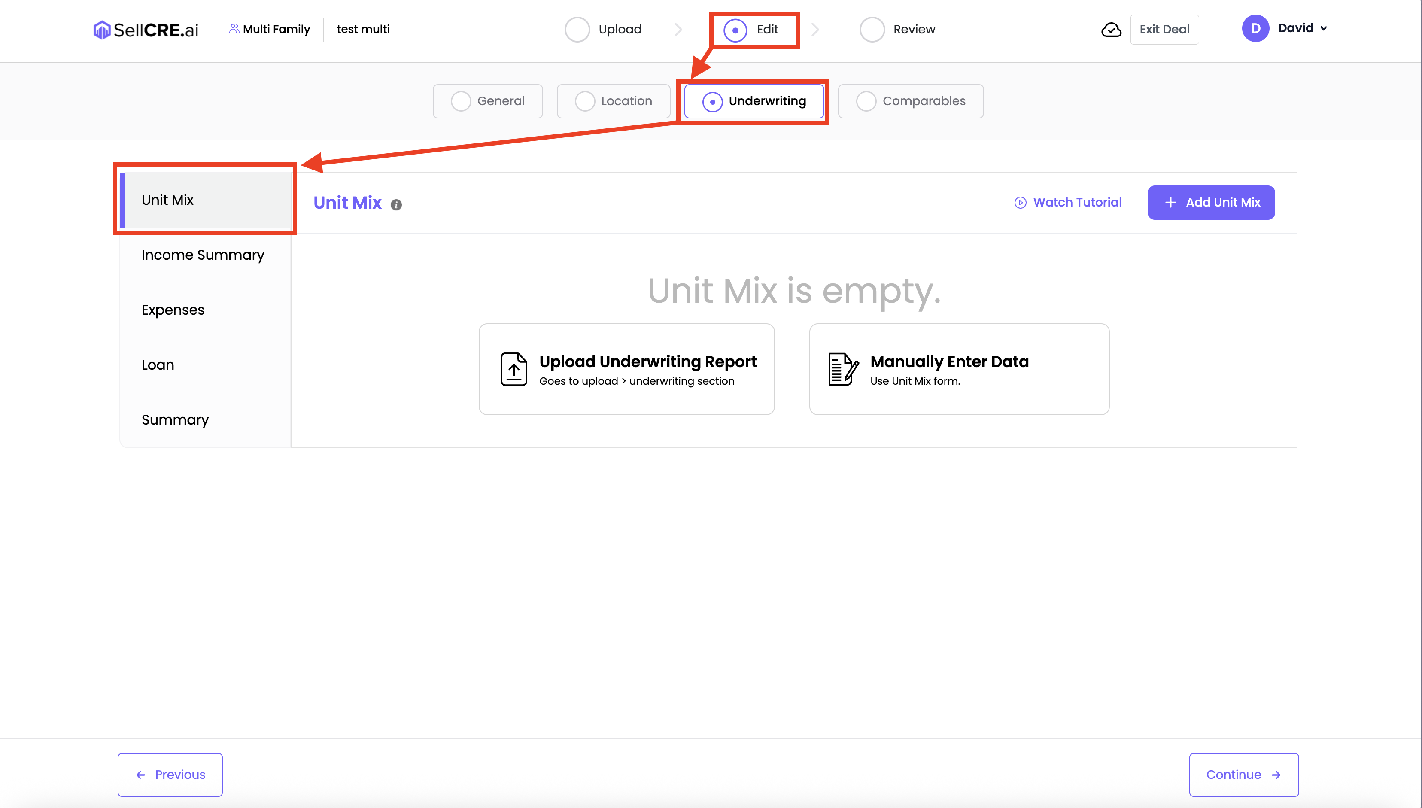Click the Unit Mix info icon
The width and height of the screenshot is (1422, 808).
pyautogui.click(x=396, y=205)
